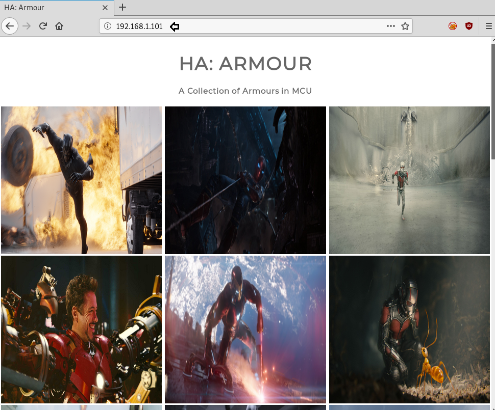Open the page actions three-dot menu
The image size is (495, 410).
(391, 26)
